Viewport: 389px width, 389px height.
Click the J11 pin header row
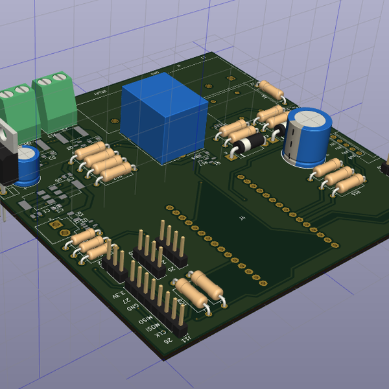(158, 301)
